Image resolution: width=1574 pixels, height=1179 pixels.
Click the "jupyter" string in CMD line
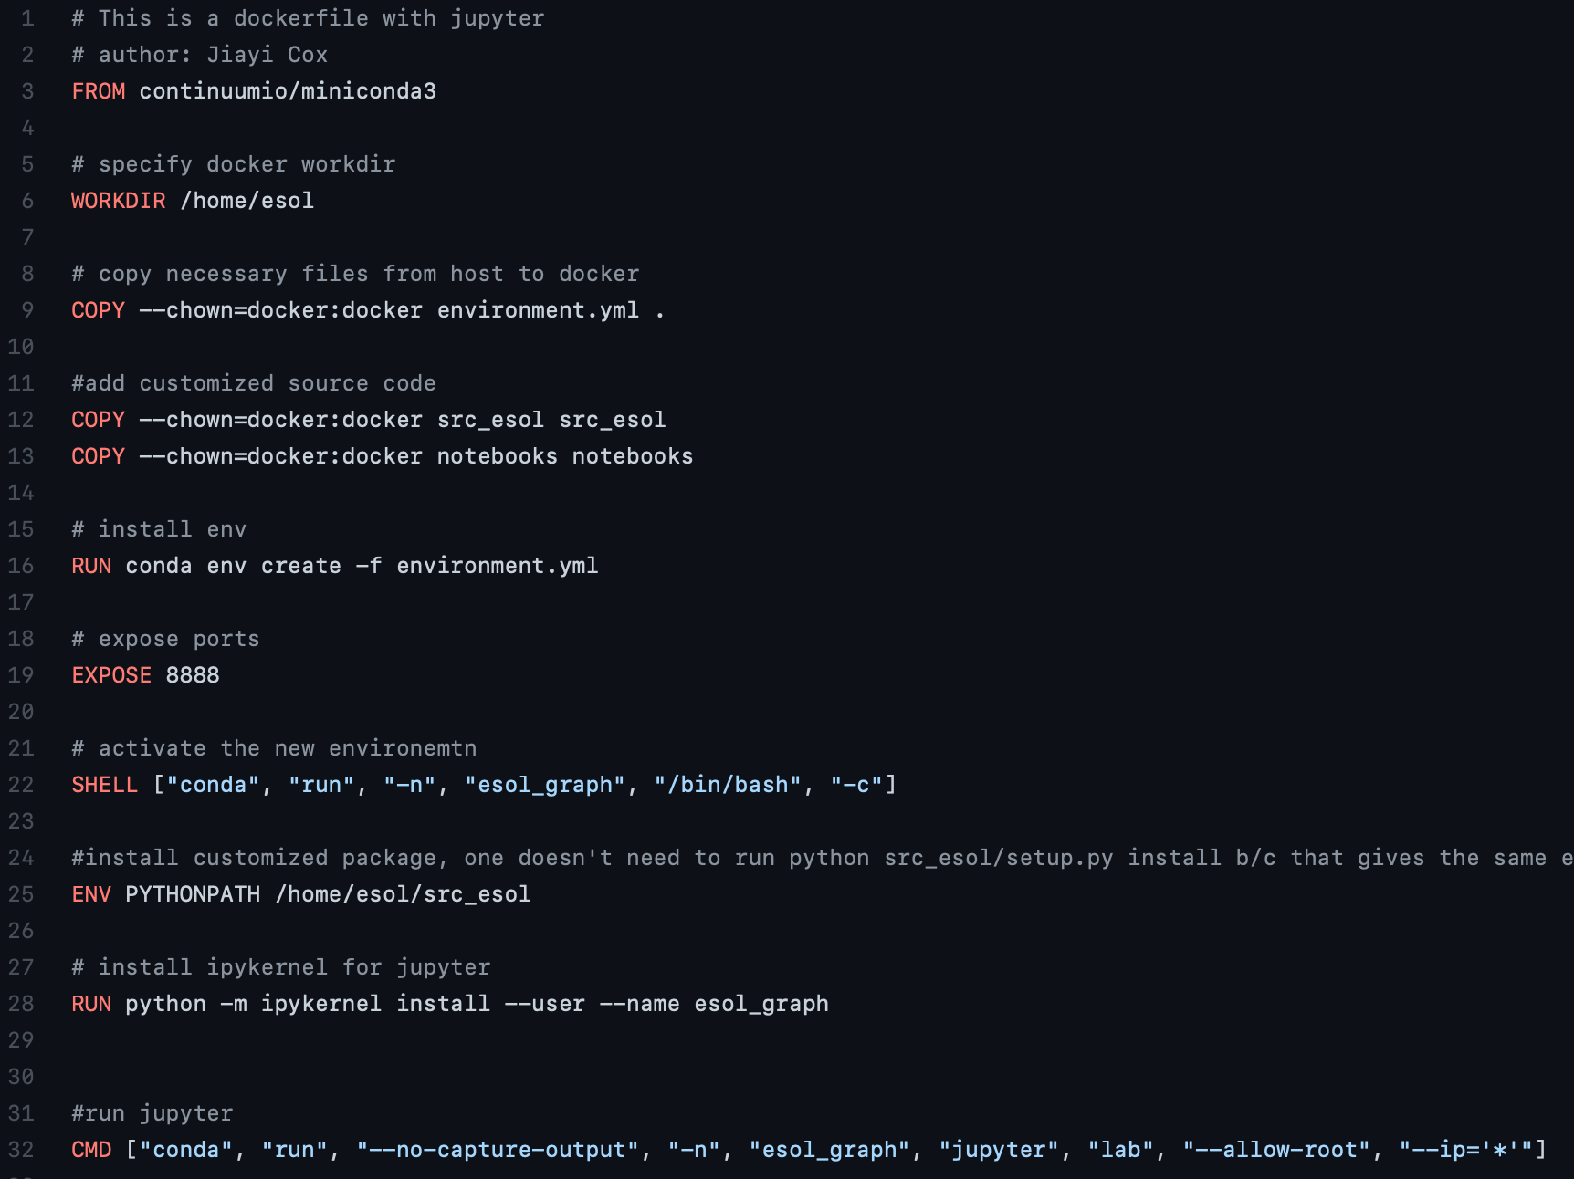click(x=999, y=1150)
